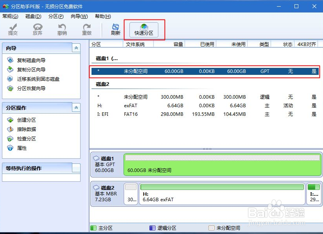Screen dimensions: 323x234
Task: Collapse the 等待执行的操作 panel
Action: [77, 168]
